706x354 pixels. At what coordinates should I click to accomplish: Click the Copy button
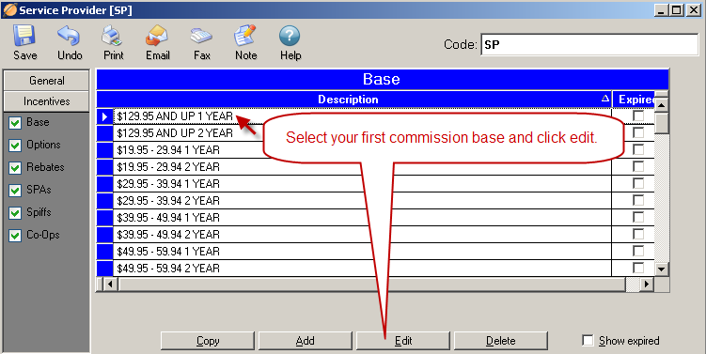[208, 341]
